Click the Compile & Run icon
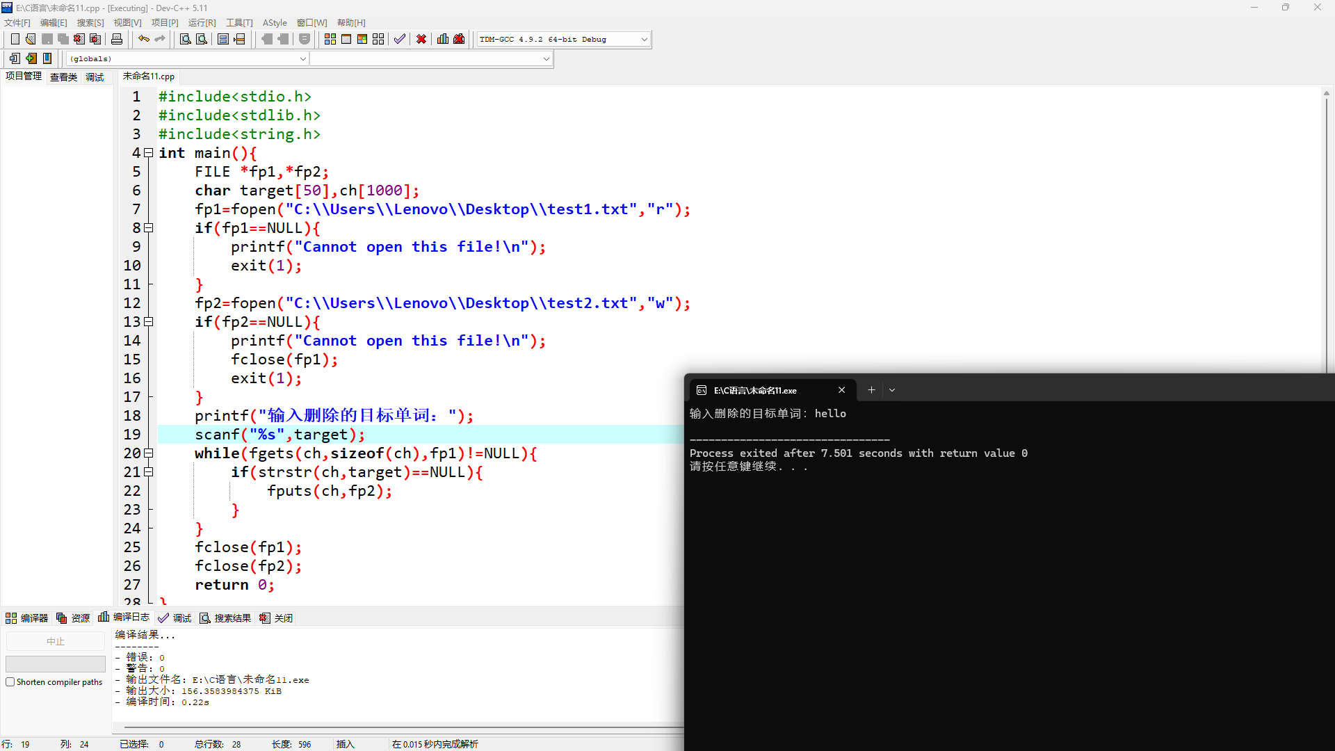1335x751 pixels. click(x=362, y=40)
